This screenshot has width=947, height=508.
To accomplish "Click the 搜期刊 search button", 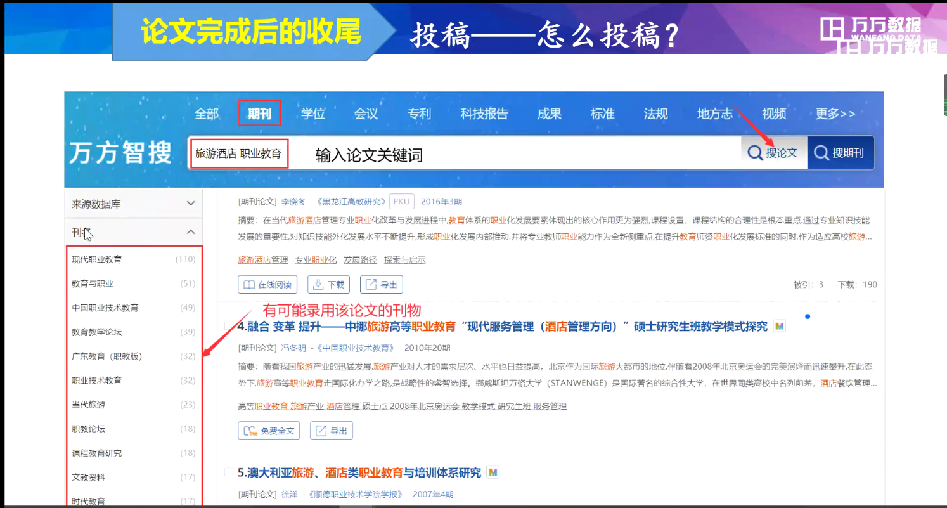I will tap(841, 153).
